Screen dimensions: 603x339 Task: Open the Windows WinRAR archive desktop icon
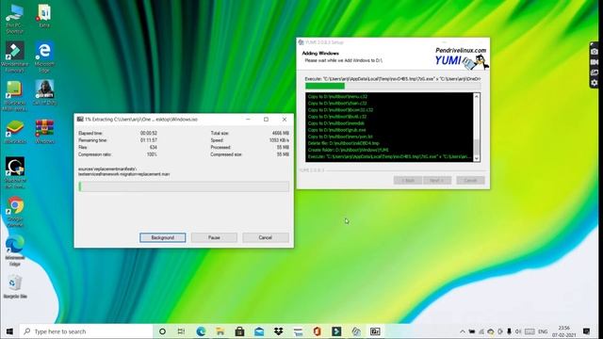pyautogui.click(x=44, y=132)
